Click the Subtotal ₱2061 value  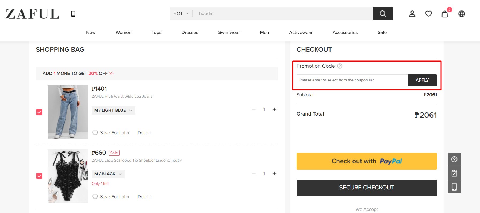[430, 95]
